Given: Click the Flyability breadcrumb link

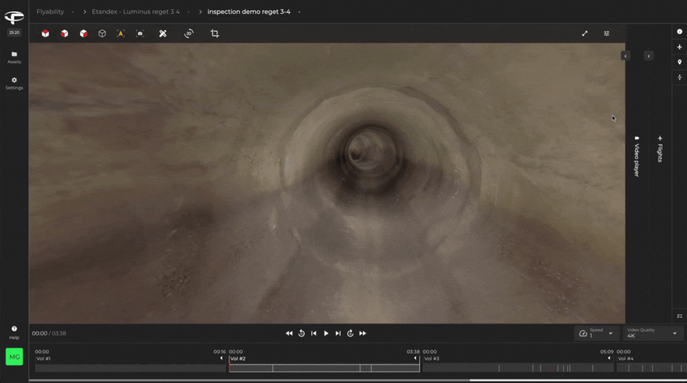Looking at the screenshot, I should tap(50, 12).
